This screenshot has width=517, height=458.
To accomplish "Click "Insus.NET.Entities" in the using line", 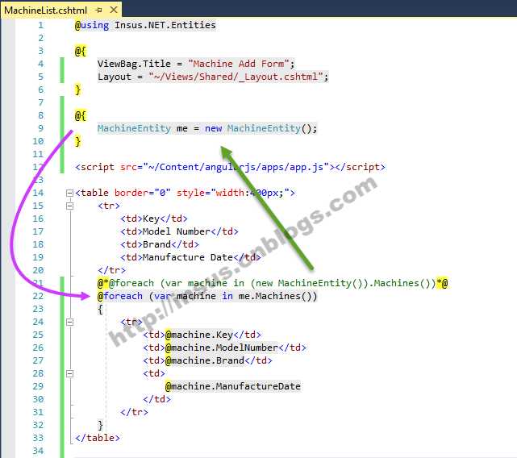I will pos(165,25).
